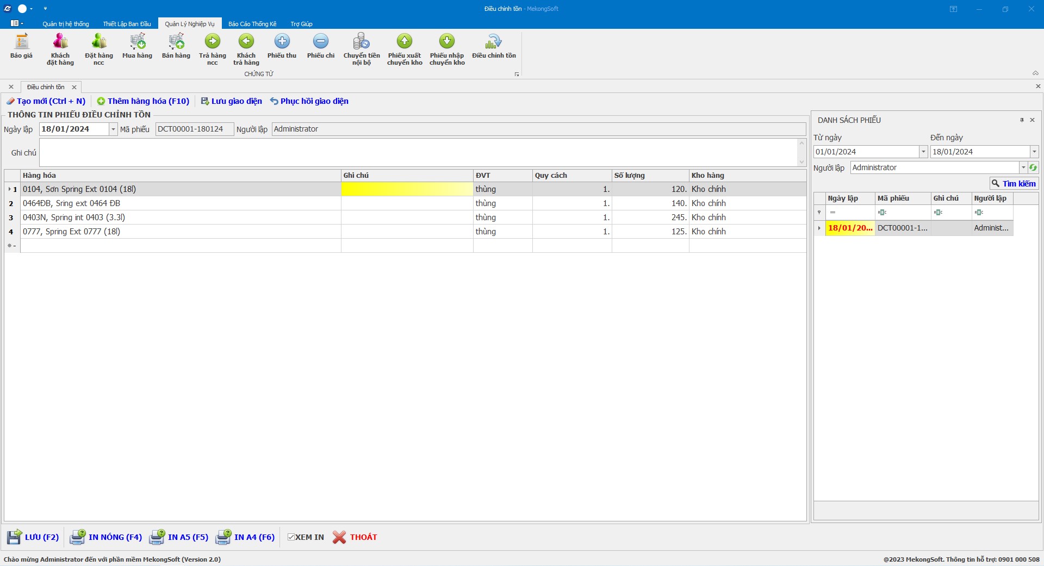Close the Điều chỉnh tồn document tab
The image size is (1044, 566).
tap(74, 87)
